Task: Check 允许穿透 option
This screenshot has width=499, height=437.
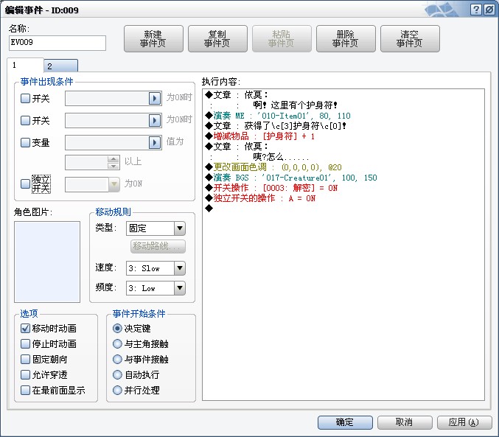Action: pos(25,374)
